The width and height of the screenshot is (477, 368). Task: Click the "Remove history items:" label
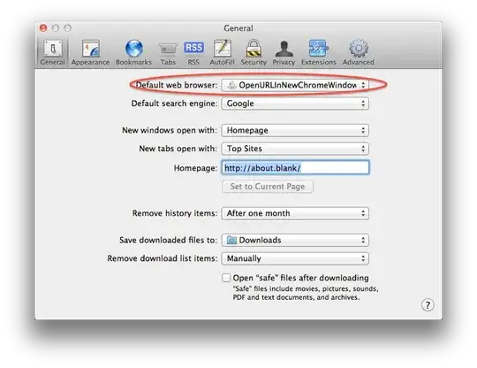click(175, 213)
